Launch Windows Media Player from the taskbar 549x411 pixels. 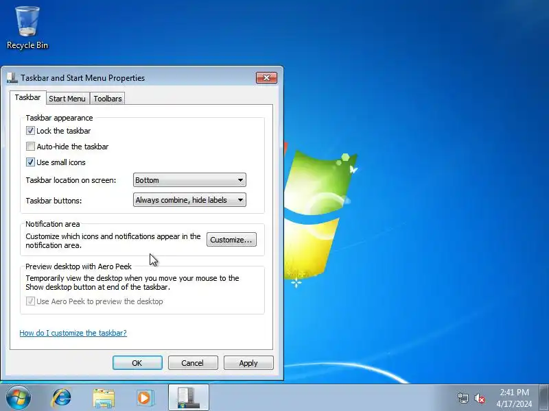coord(145,398)
